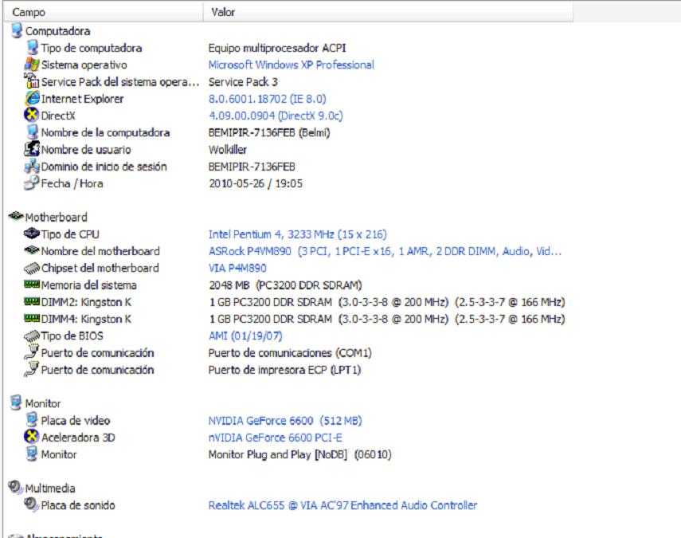Select the BEMIPIR-7136FEB (Belmi) value

pyautogui.click(x=269, y=132)
